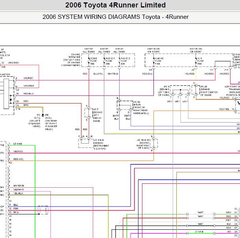Click the HOT AT ALL TIMES text above the DOME fuse
The width and height of the screenshot is (240, 238).
(89, 50)
